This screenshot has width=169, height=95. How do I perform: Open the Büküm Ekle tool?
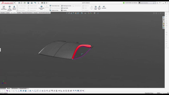pos(99,8)
